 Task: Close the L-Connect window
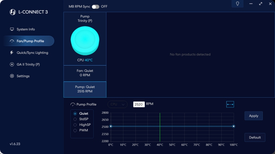pyautogui.click(x=270, y=4)
